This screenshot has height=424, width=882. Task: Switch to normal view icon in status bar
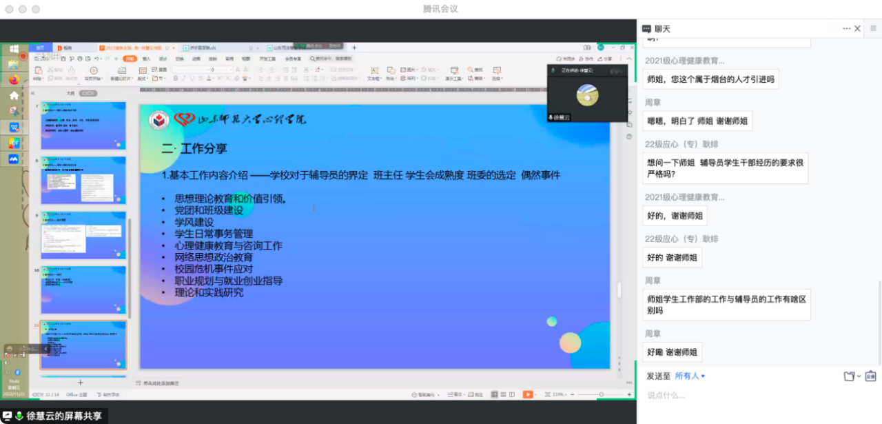[x=494, y=394]
